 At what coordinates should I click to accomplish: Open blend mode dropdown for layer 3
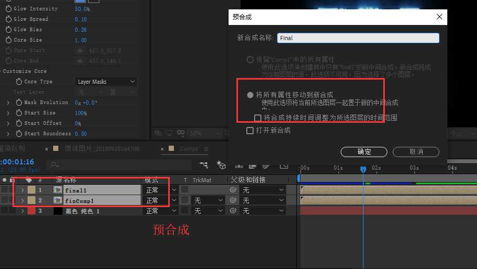pyautogui.click(x=160, y=211)
